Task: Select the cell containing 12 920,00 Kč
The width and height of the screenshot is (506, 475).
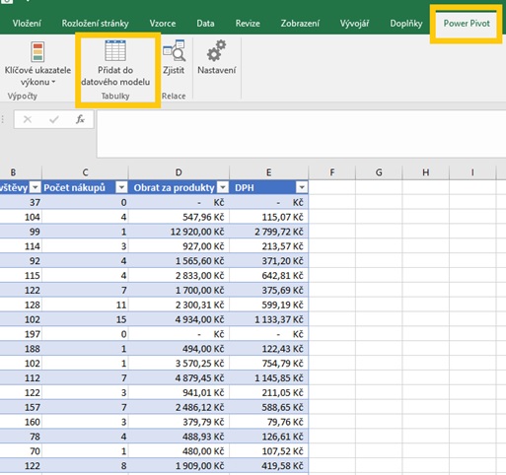Action: coord(179,232)
